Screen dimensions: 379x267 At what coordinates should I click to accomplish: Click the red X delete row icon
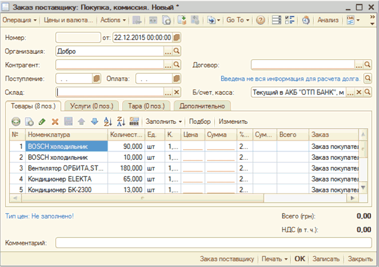click(55, 122)
